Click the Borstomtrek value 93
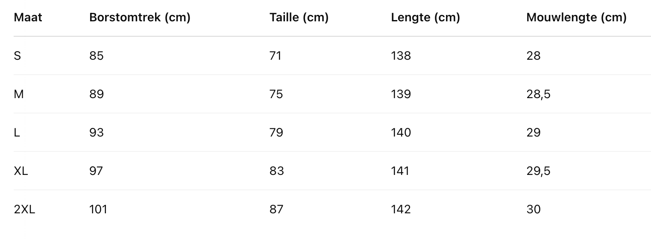The height and width of the screenshot is (250, 651). 97,133
